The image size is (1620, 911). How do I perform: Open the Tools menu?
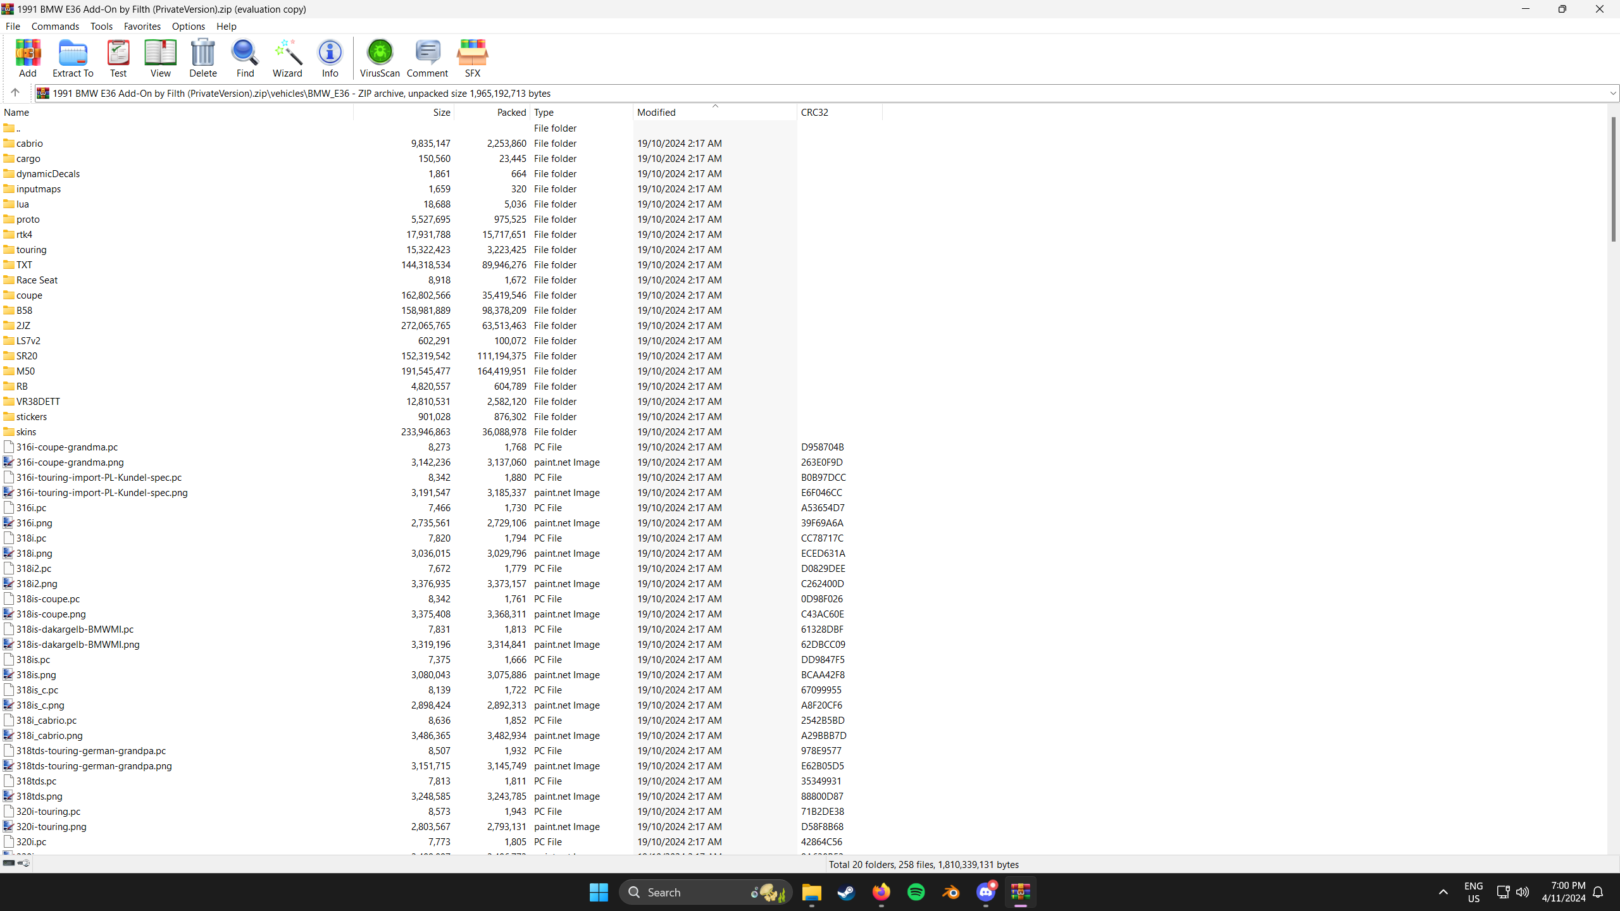[x=101, y=26]
